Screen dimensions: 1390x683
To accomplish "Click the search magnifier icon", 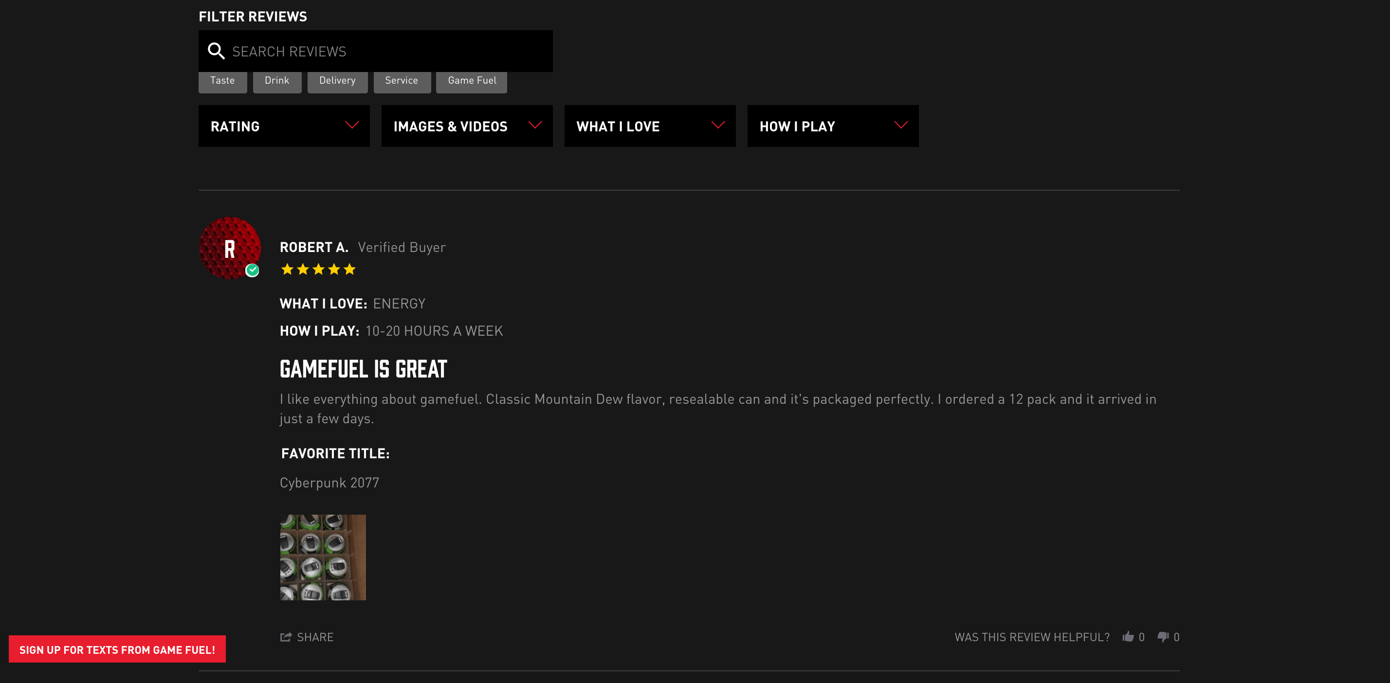I will tap(216, 51).
